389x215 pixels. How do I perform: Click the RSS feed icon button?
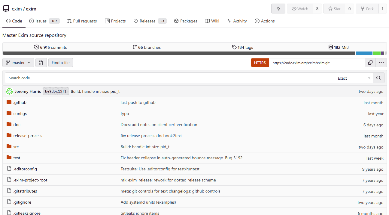click(278, 9)
